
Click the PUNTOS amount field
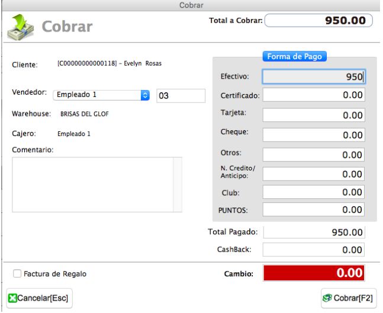point(314,209)
